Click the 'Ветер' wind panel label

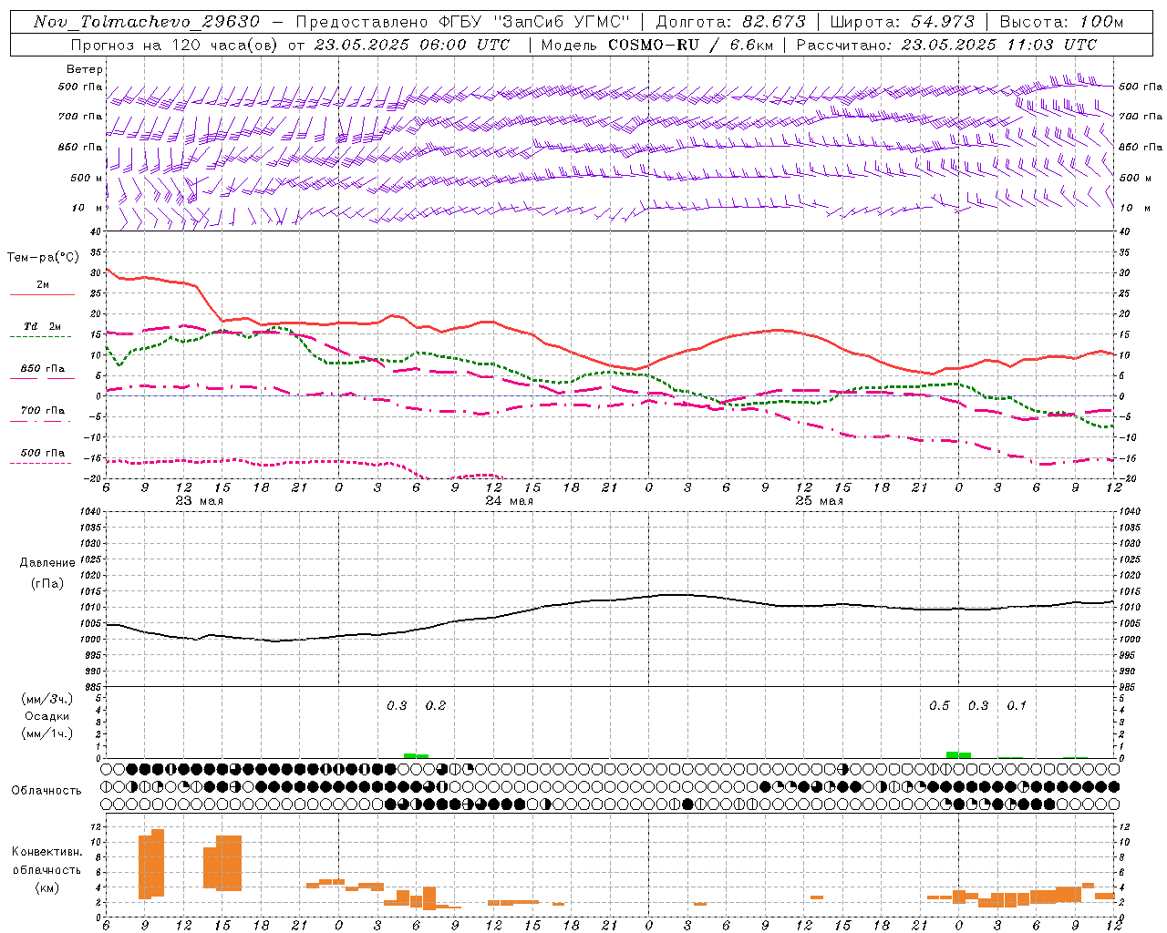[85, 69]
